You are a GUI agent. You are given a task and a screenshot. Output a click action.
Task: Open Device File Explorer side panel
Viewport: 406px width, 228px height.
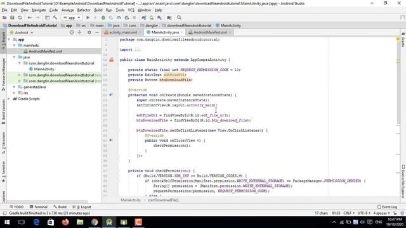(403, 182)
